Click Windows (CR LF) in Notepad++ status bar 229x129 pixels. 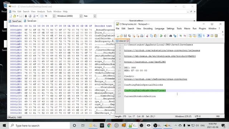point(183,116)
